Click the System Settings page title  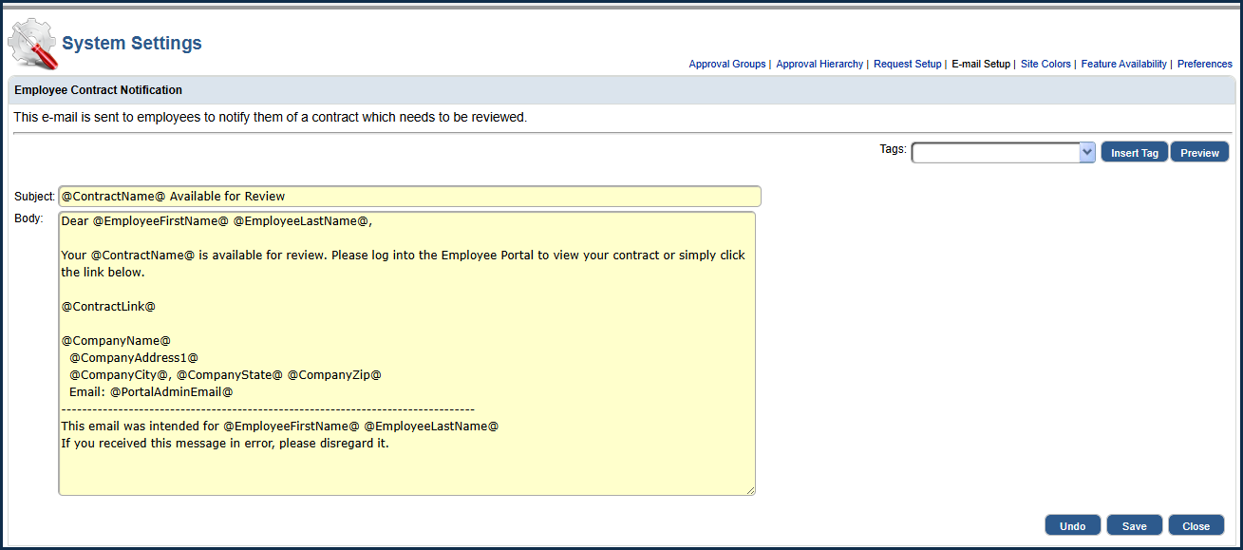132,44
